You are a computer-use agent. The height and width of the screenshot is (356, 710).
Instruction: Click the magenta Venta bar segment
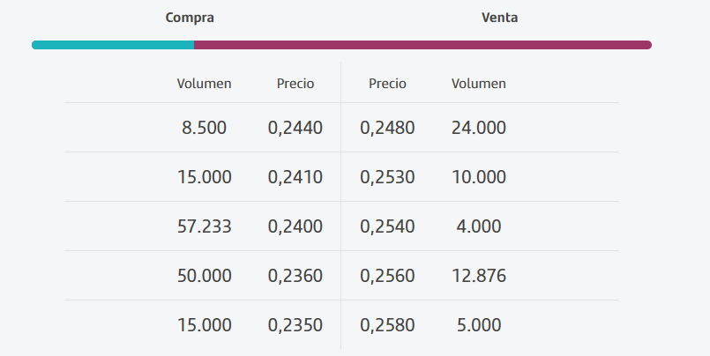[x=422, y=45]
